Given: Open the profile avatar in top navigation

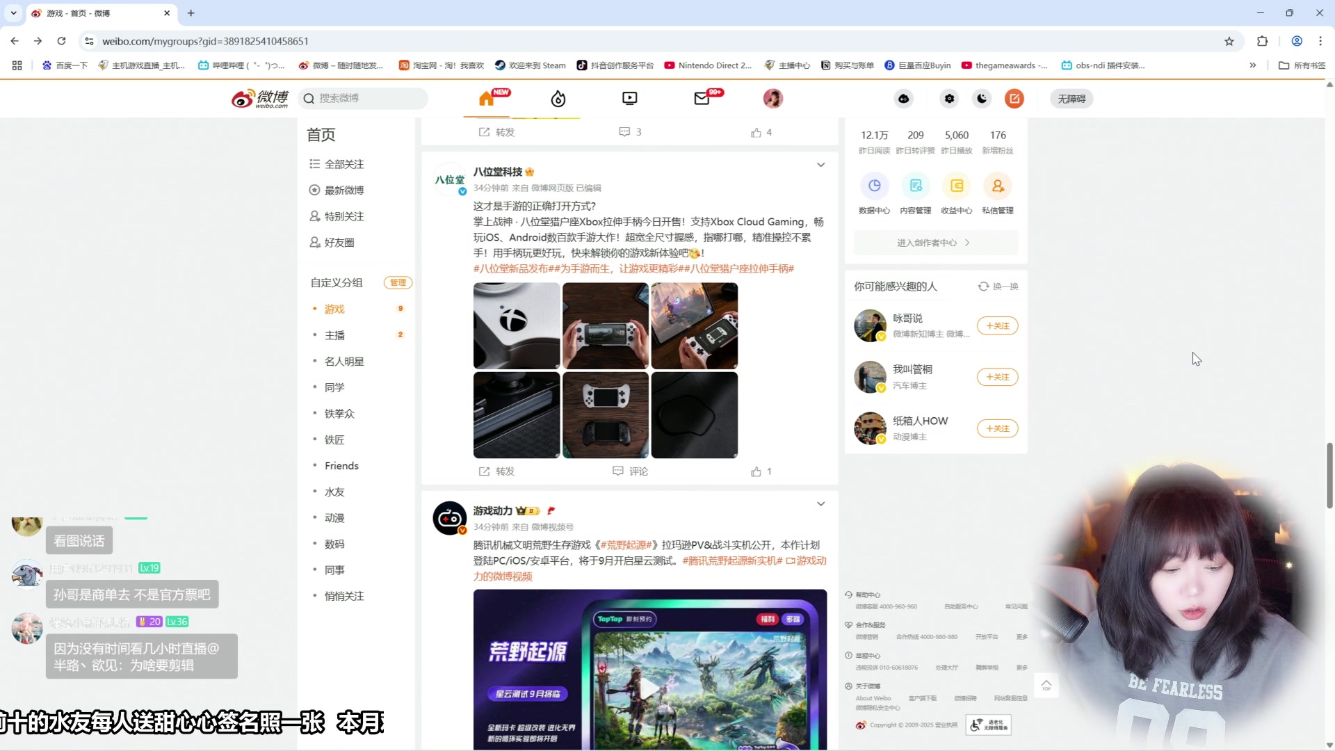Looking at the screenshot, I should tap(773, 99).
